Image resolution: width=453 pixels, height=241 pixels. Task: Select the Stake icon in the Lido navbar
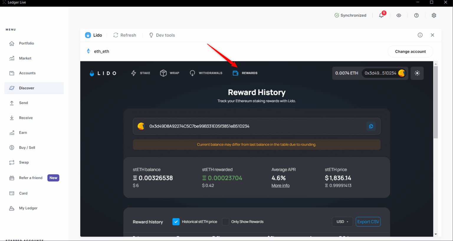click(x=134, y=73)
